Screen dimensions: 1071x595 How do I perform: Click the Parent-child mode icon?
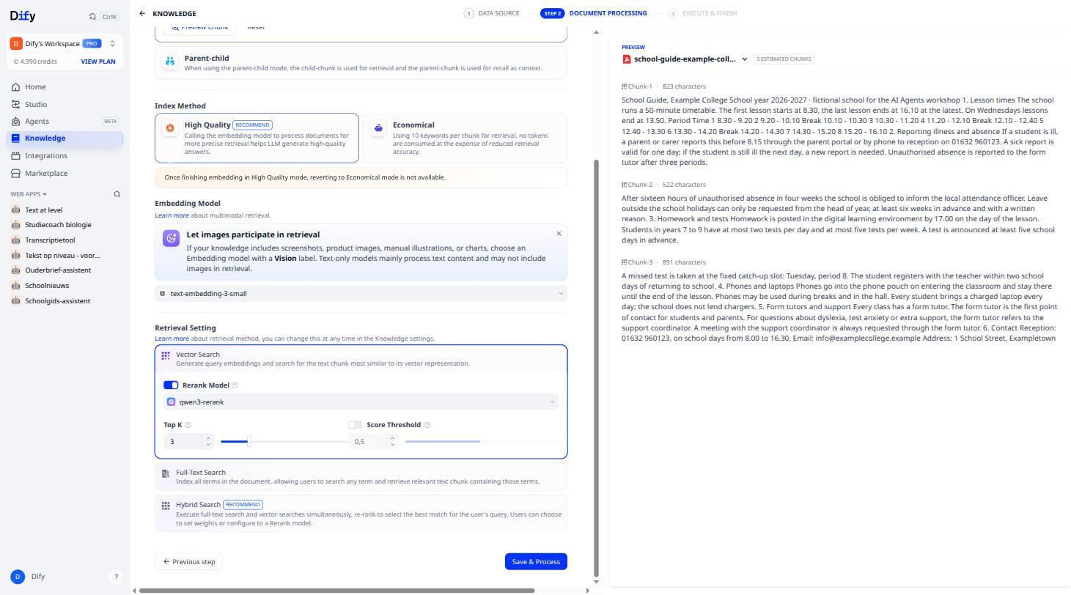[x=170, y=62]
